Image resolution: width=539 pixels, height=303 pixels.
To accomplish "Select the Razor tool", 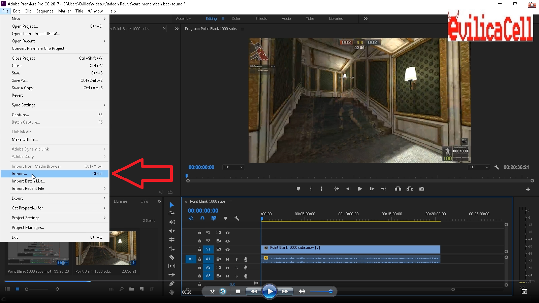I will [x=172, y=257].
